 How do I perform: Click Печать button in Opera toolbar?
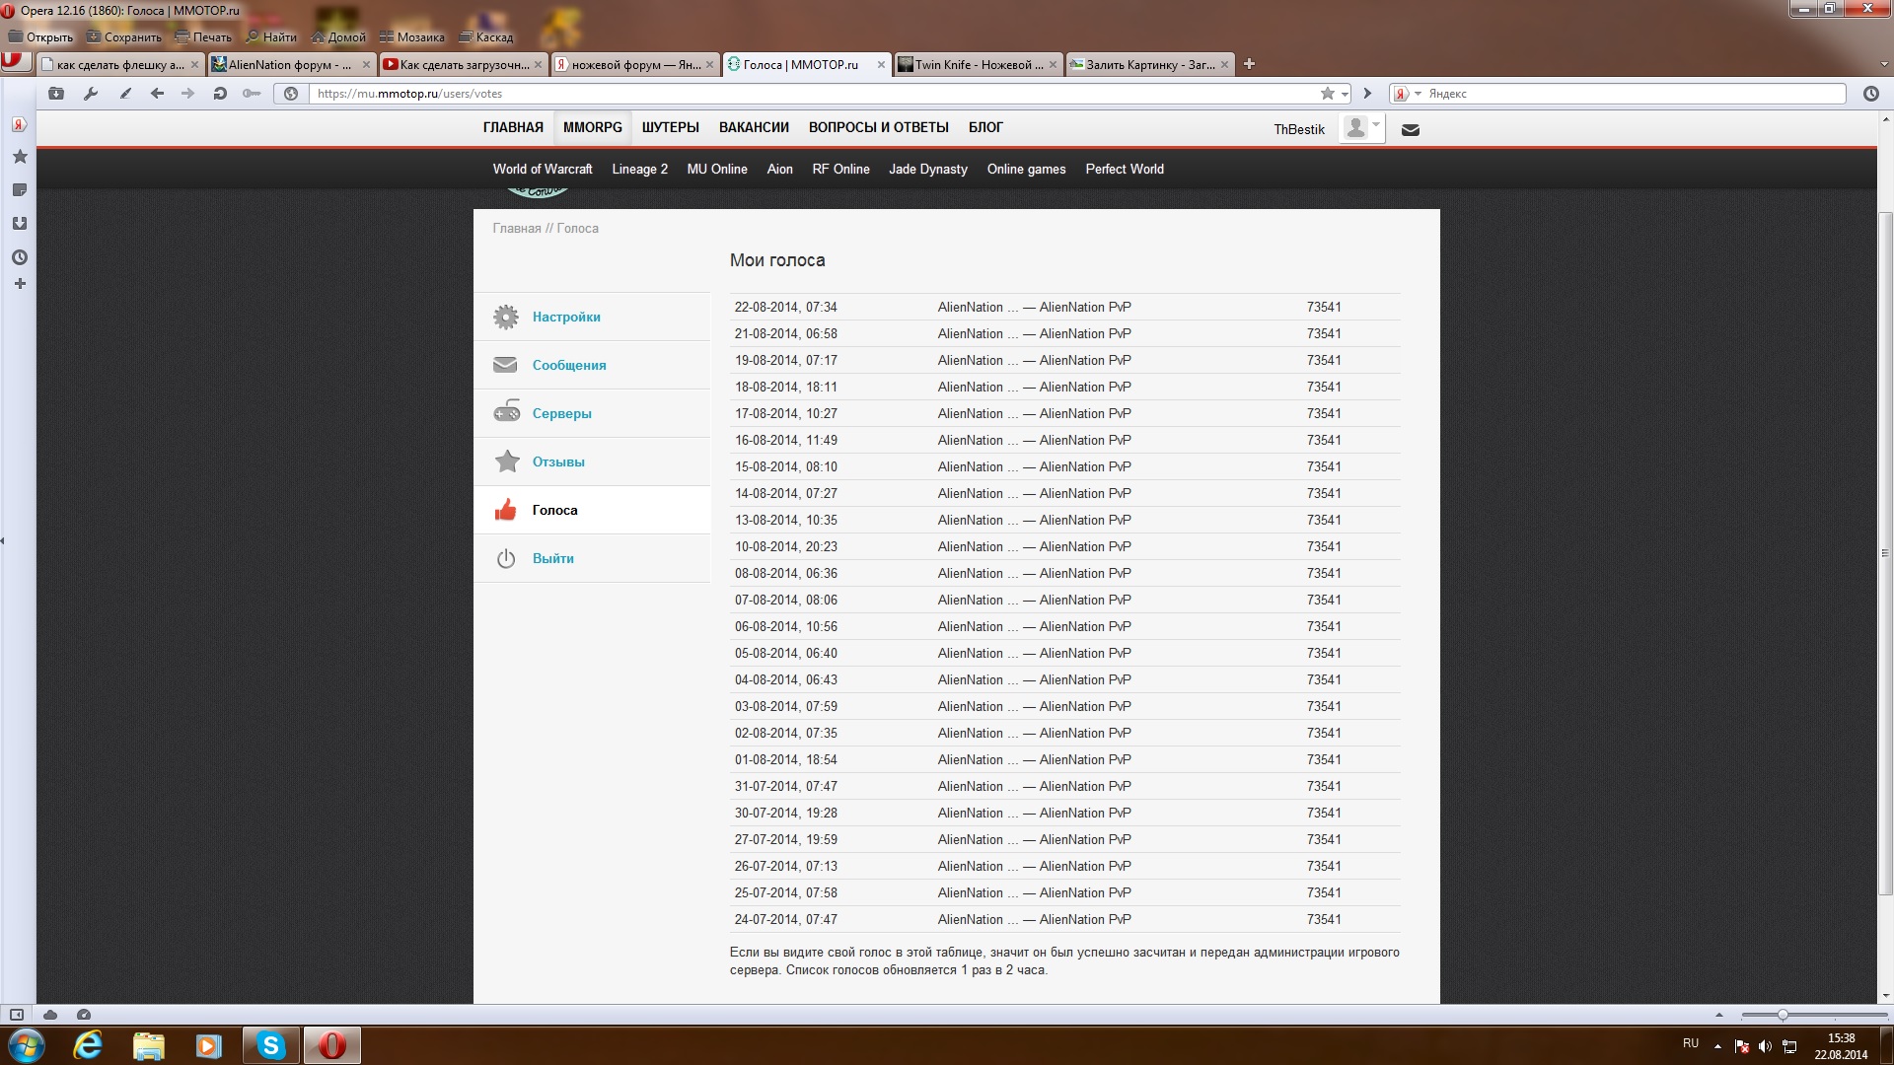pos(203,36)
